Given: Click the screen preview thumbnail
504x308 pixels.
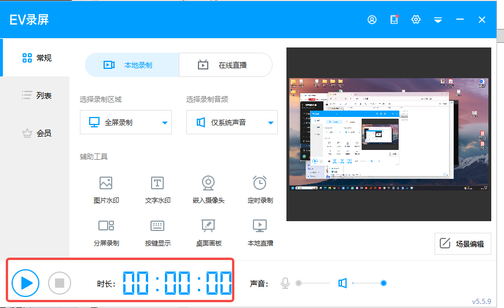Looking at the screenshot, I should [389, 134].
